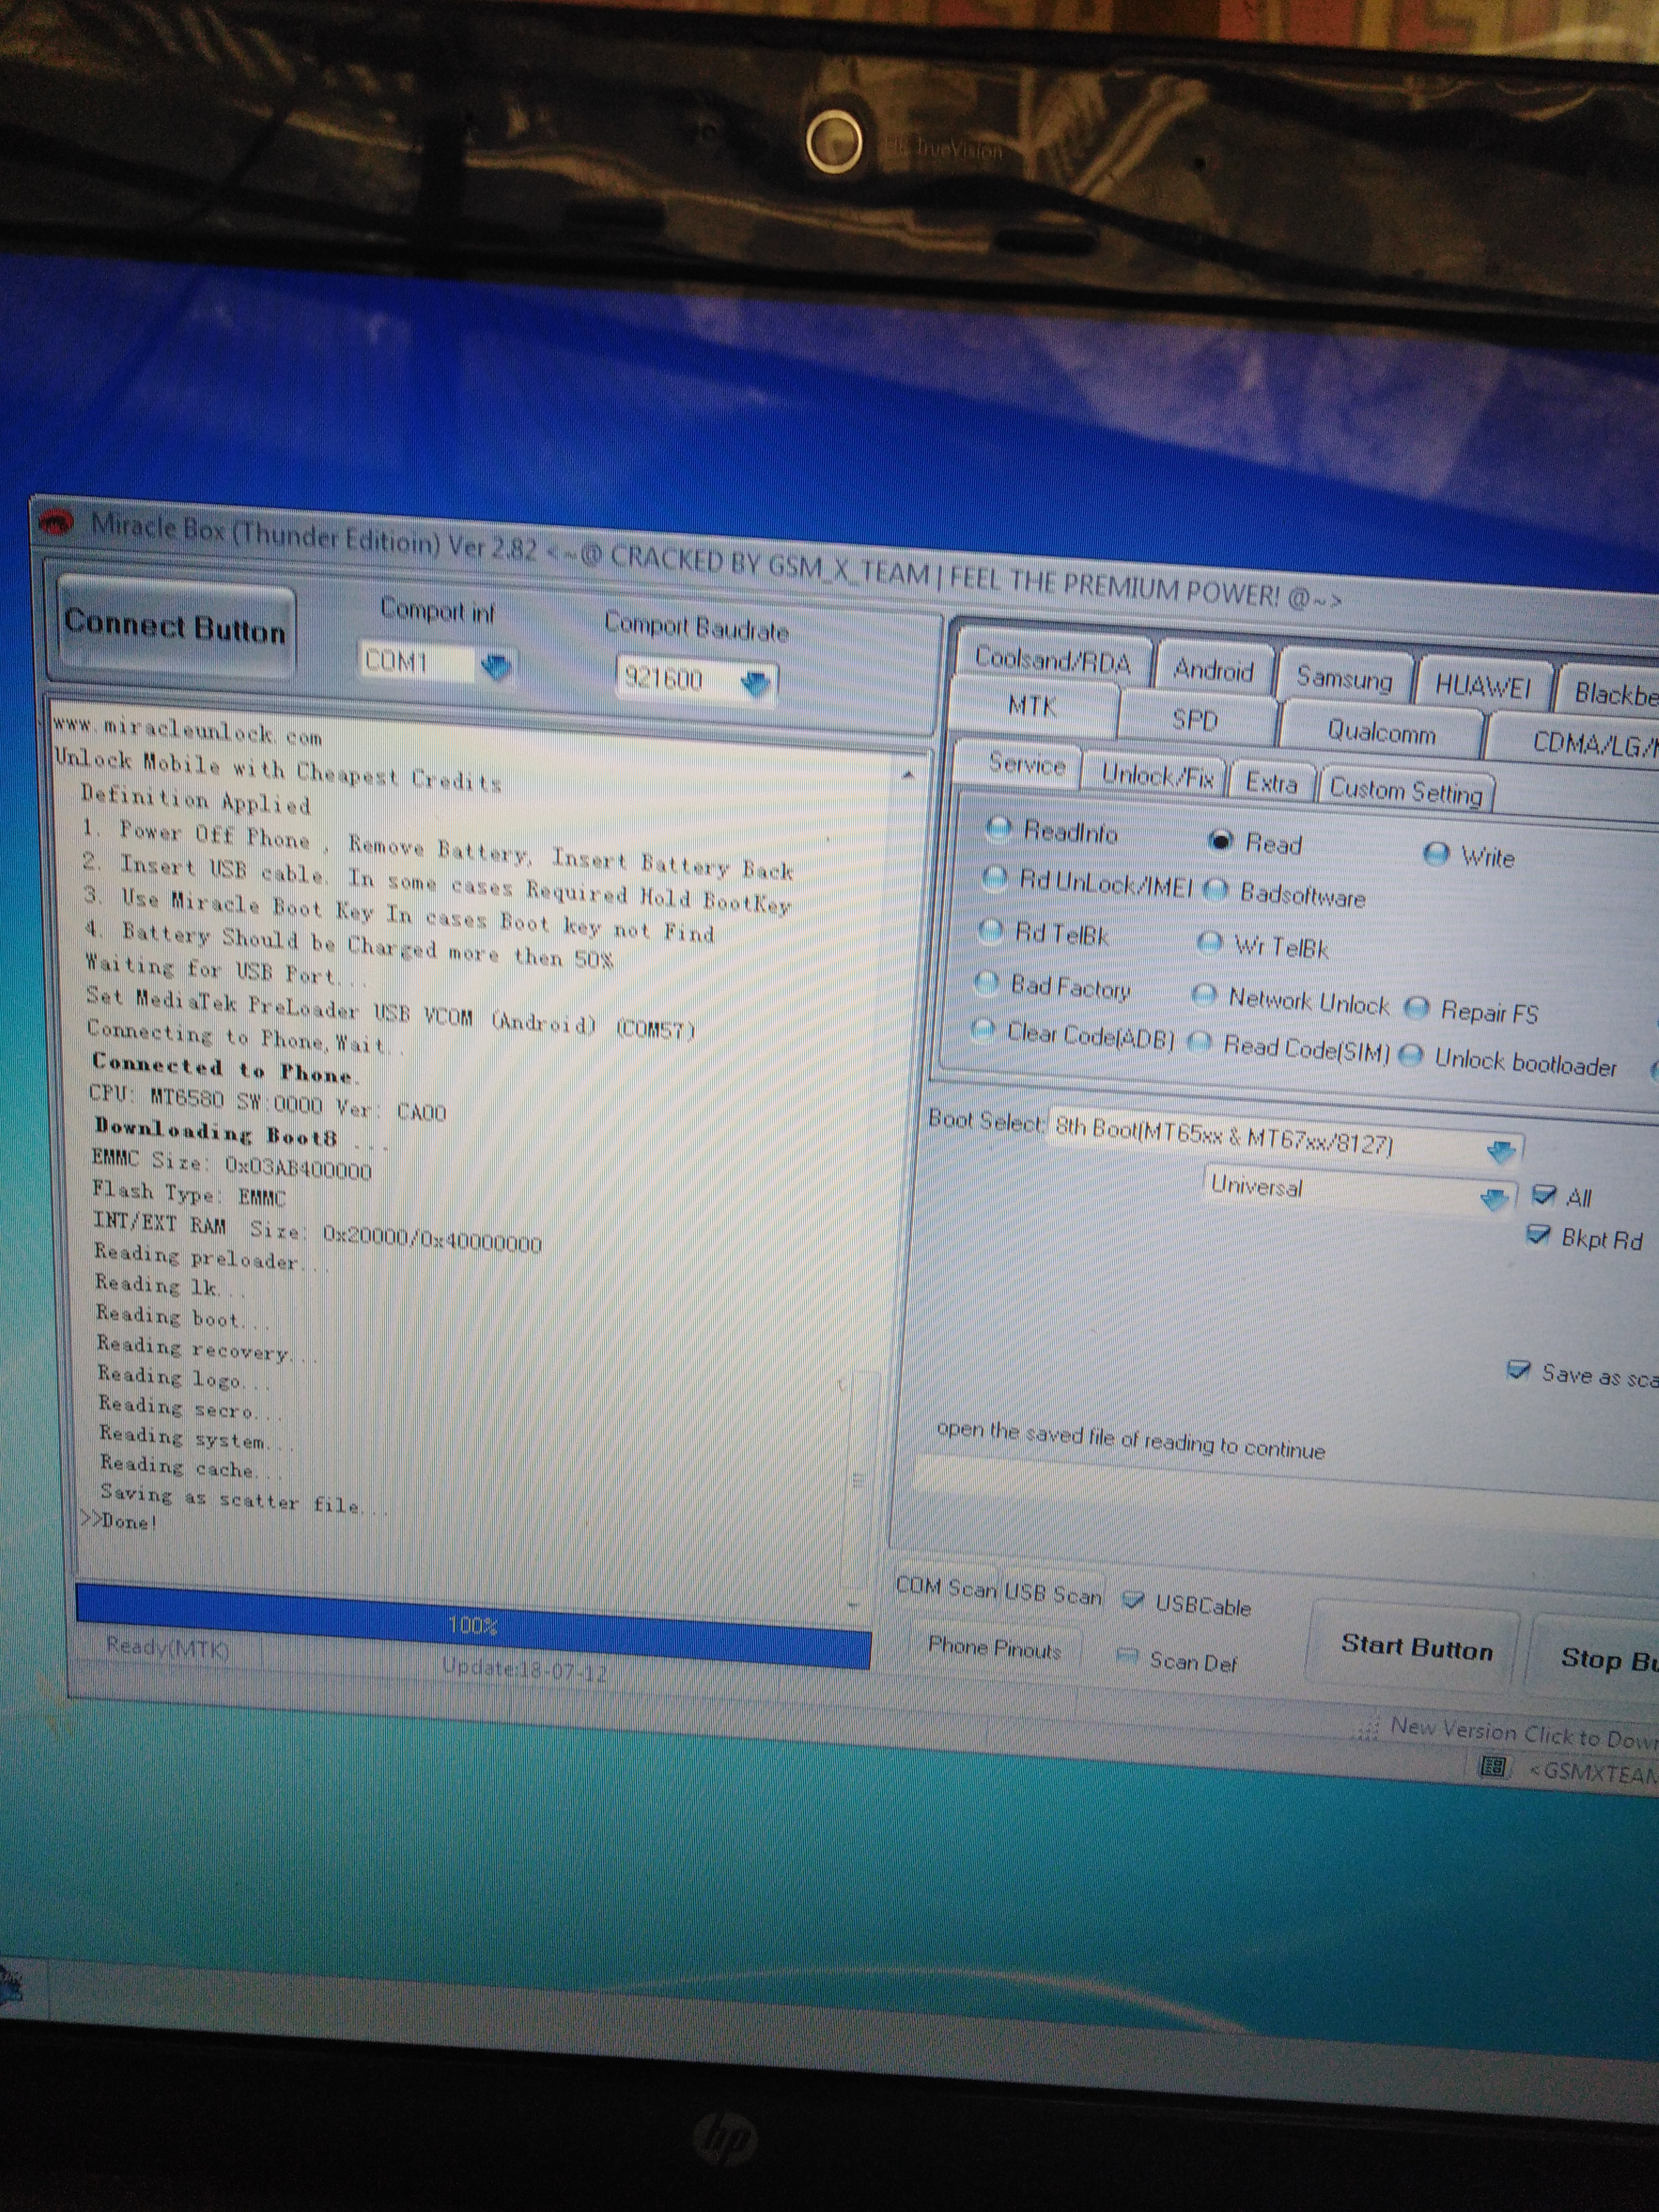This screenshot has height=2212, width=1659.
Task: Open the Boot Select 8th Boot dropdown
Action: click(x=1500, y=1153)
